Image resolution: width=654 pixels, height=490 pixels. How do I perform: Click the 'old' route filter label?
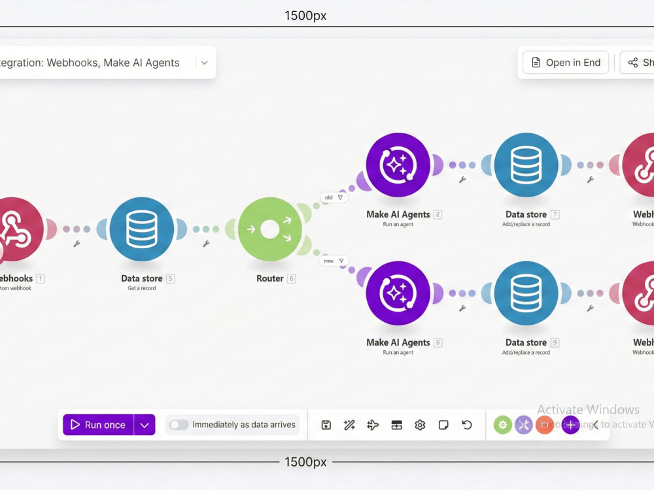click(334, 197)
